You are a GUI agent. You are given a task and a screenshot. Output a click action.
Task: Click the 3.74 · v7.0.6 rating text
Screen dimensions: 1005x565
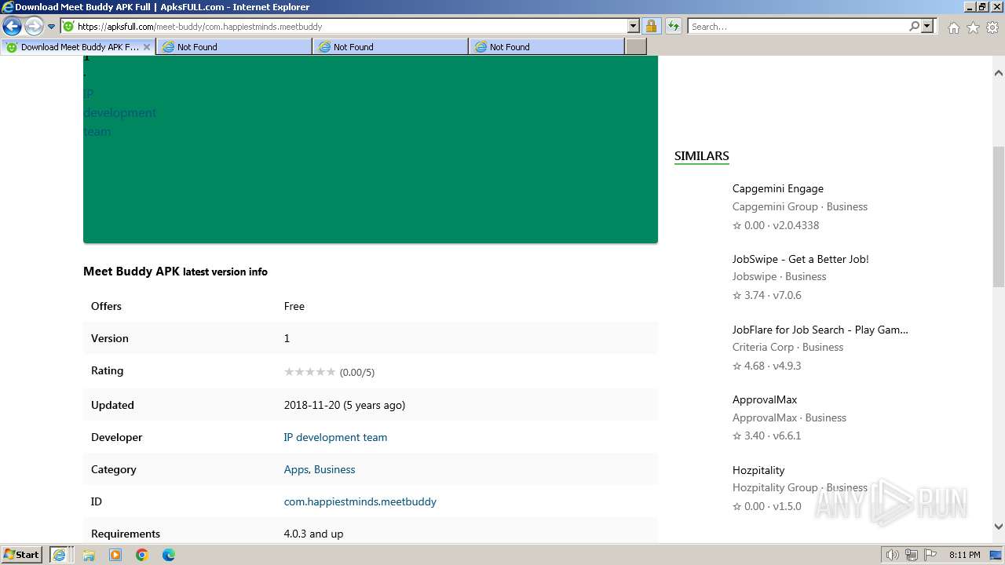tap(767, 295)
